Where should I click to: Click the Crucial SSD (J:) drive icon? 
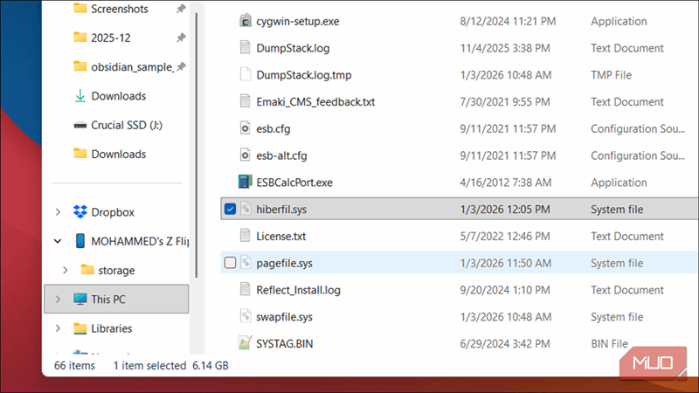(80, 125)
